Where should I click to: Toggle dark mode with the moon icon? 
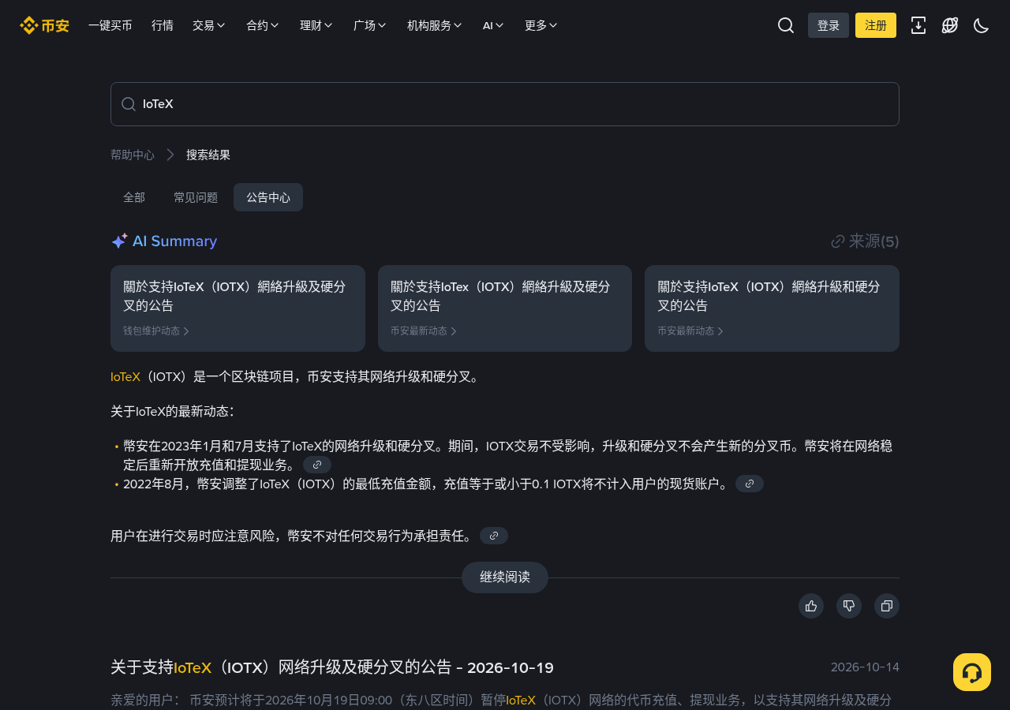(x=982, y=25)
